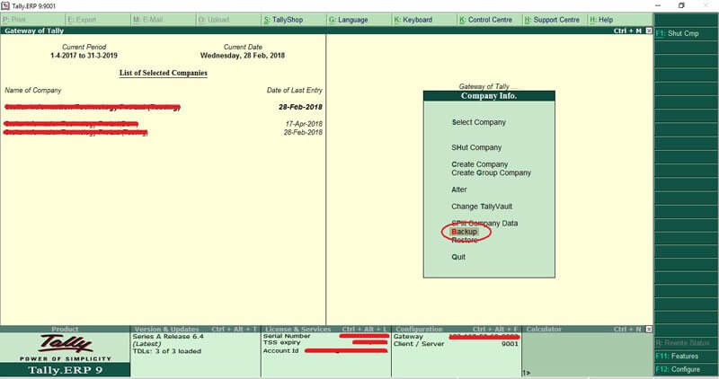Click the Product panel header
719x379 pixels.
point(65,329)
